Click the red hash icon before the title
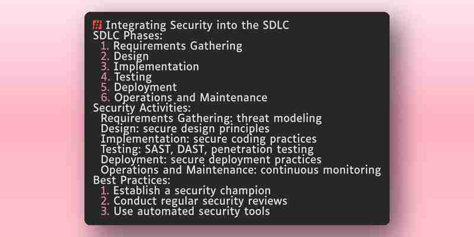The height and width of the screenshot is (237, 474). [x=97, y=25]
